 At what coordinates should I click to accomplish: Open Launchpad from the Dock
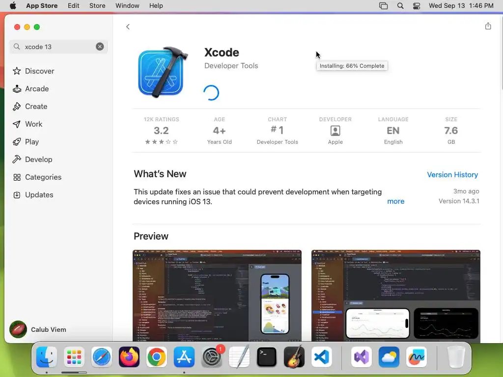pos(74,357)
